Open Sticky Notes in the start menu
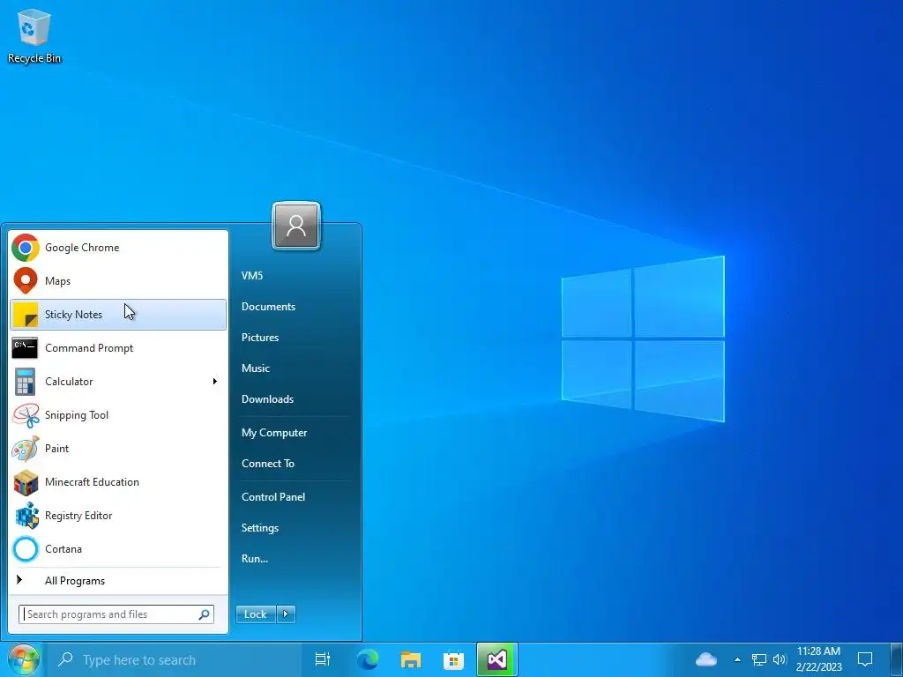Screen dimensions: 903x677 (x=118, y=315)
